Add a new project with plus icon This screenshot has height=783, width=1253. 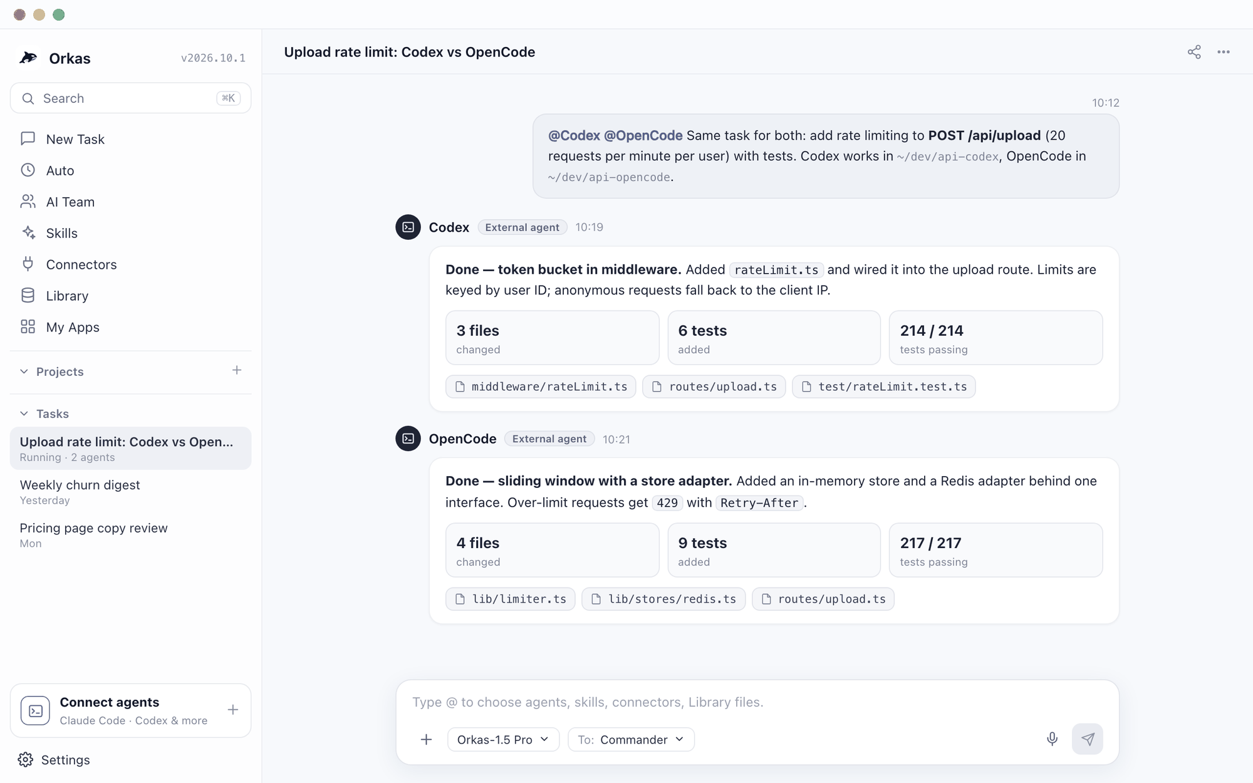click(x=237, y=370)
